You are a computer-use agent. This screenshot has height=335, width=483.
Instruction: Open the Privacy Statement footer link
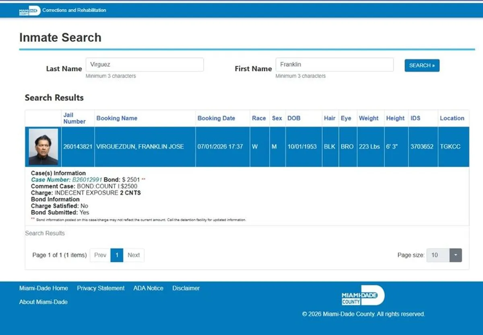101,288
